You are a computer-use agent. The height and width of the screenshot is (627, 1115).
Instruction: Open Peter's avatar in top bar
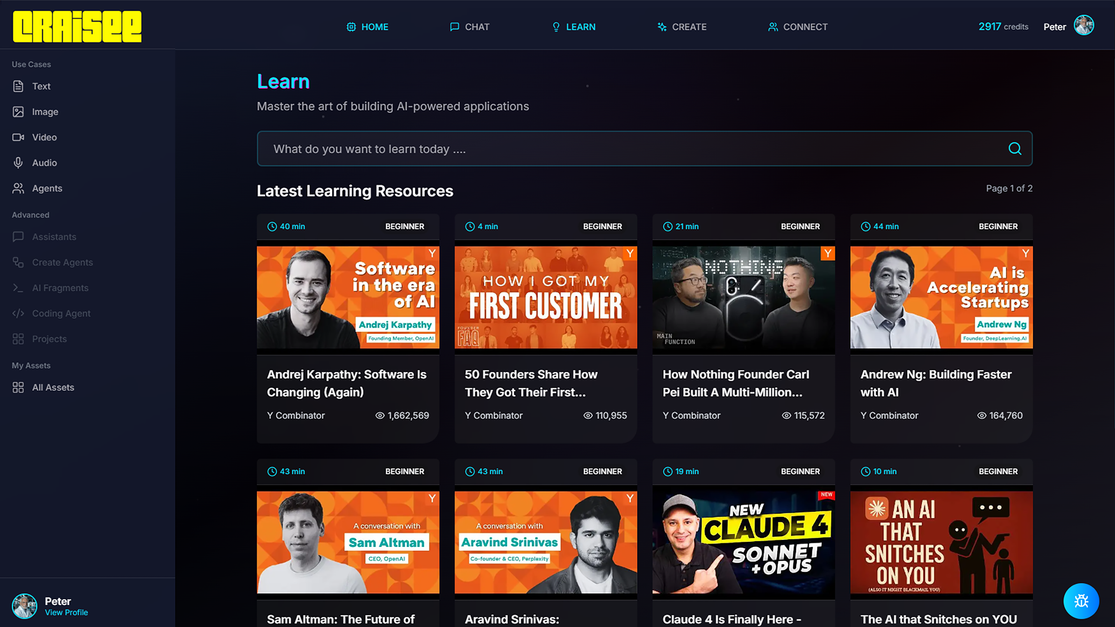tap(1084, 25)
